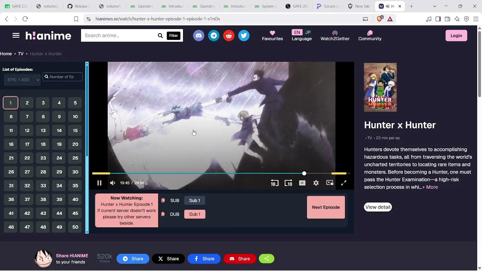Go to the HiAnime logo homepage
482x271 pixels.
click(x=48, y=36)
